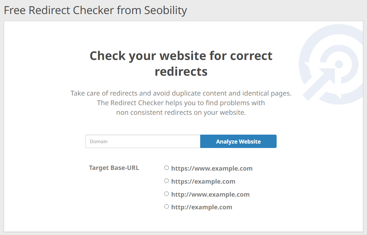
Task: Click the bold https://example.com text label
Action: coord(203,181)
